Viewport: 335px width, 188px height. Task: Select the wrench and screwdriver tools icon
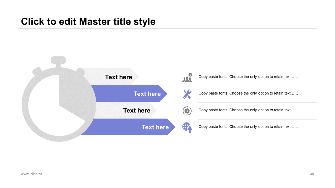tap(187, 94)
